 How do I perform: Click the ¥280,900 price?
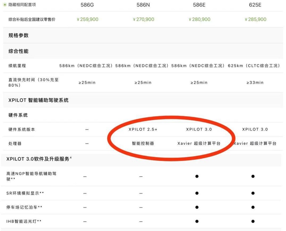[199, 19]
